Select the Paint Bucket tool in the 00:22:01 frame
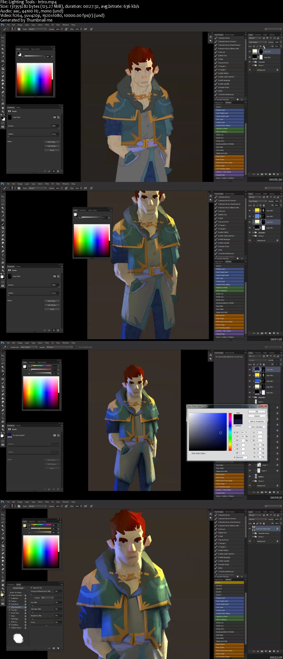This screenshot has width=283, height=659. tap(3, 557)
